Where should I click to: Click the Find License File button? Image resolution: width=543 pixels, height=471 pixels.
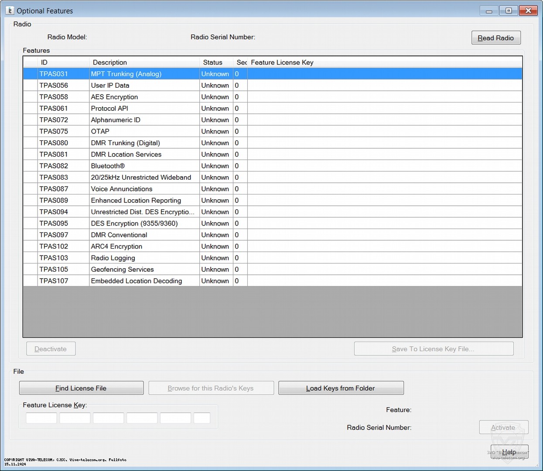click(x=81, y=388)
